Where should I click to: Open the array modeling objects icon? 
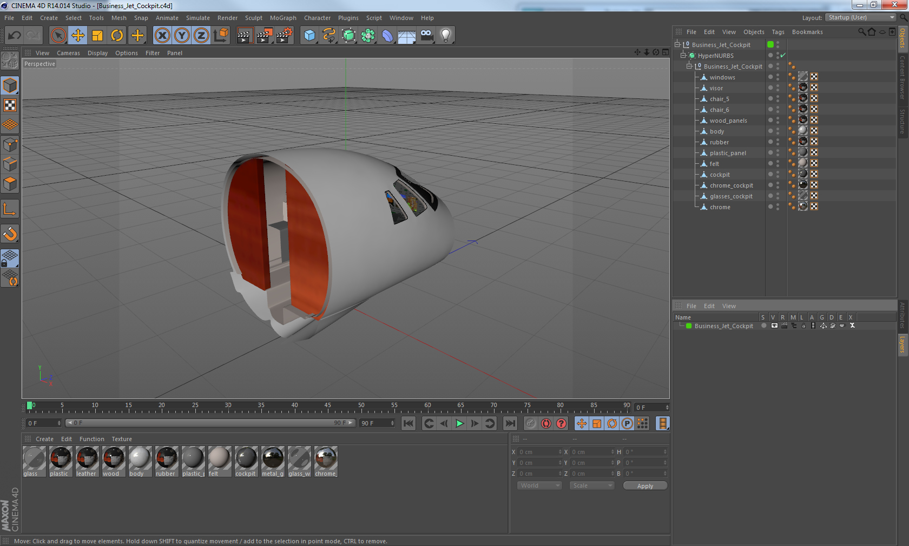(368, 36)
